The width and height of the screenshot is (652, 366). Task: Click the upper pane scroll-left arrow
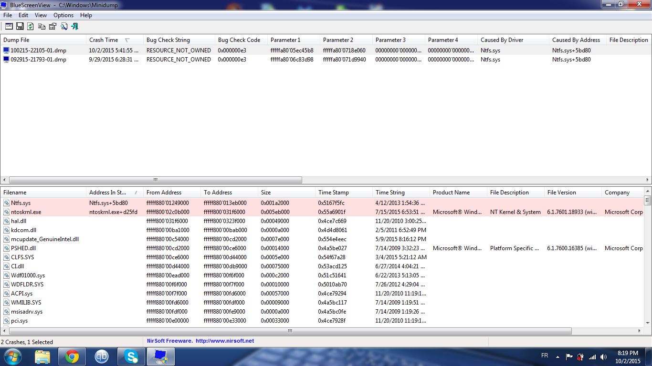4,180
